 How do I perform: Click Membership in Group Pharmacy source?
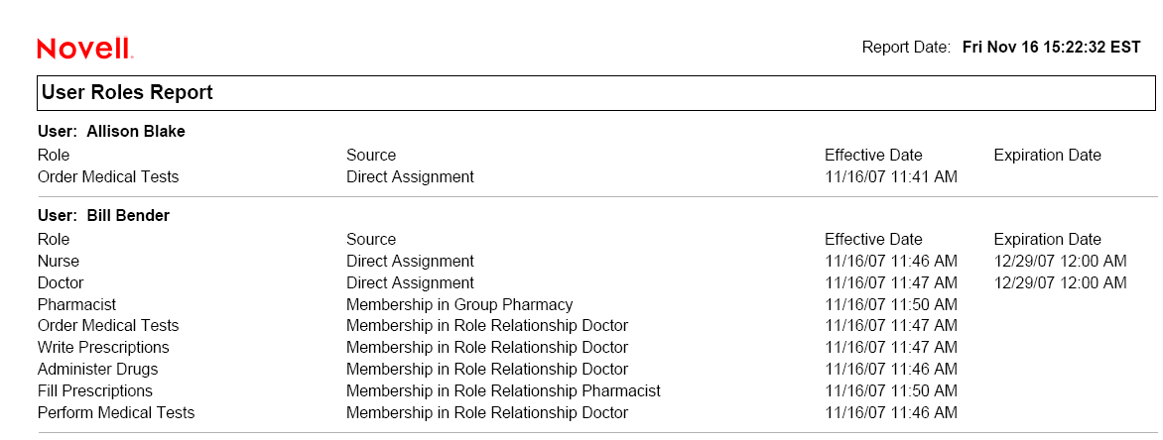459,304
